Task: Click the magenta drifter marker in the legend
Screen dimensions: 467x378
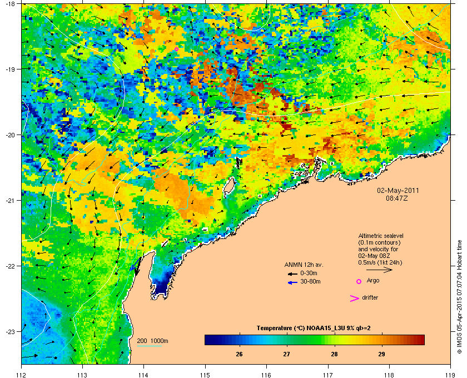Action: 355,299
